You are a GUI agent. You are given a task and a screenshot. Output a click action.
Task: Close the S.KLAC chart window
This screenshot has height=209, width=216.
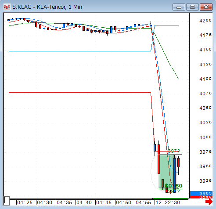click(206, 7)
